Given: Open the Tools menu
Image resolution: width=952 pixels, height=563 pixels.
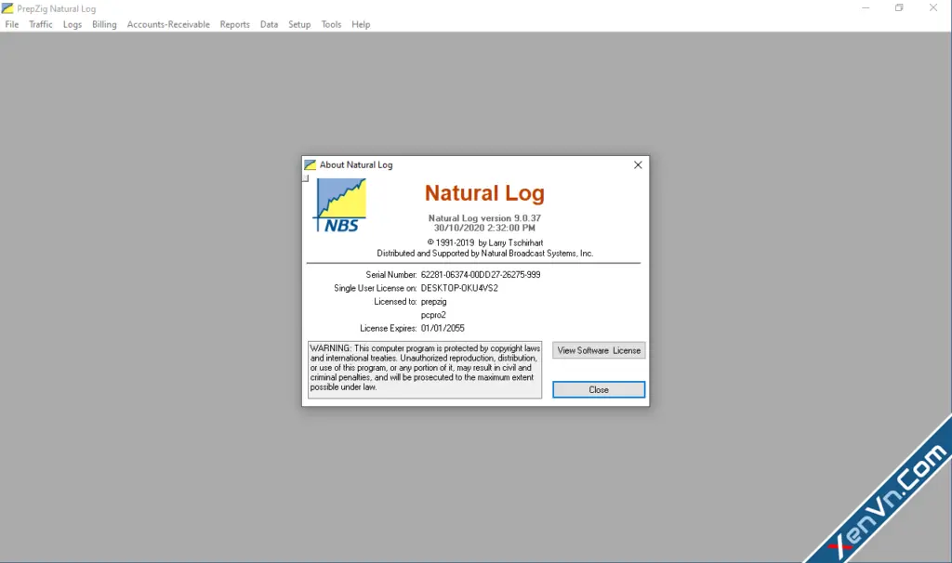Looking at the screenshot, I should tap(331, 24).
